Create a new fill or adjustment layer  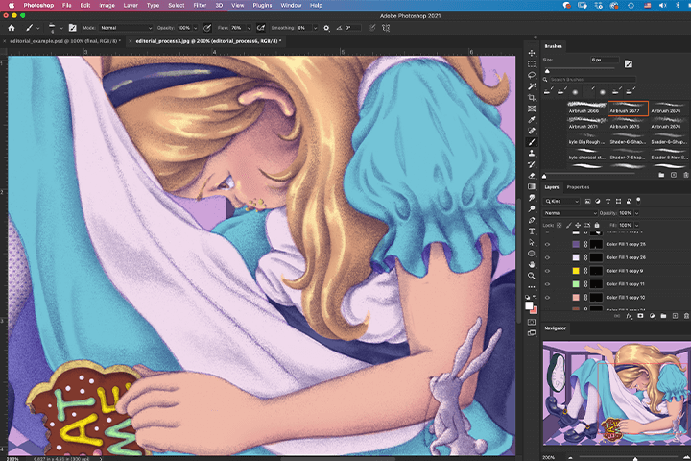pyautogui.click(x=652, y=316)
